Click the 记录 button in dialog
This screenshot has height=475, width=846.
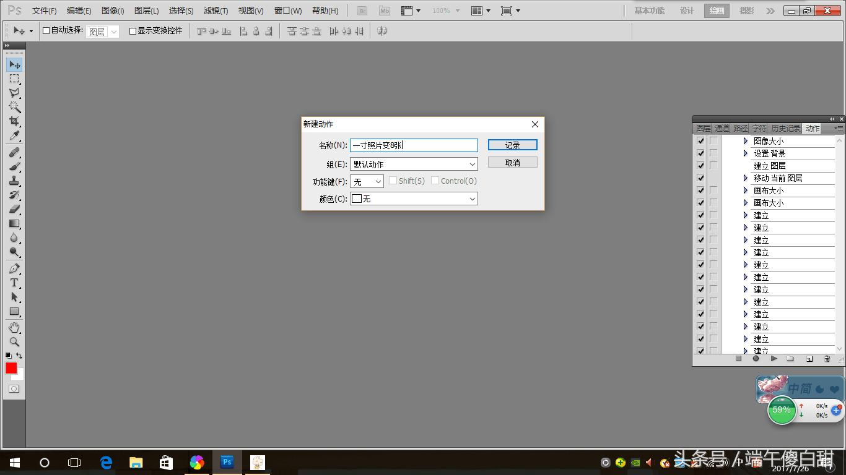[512, 145]
